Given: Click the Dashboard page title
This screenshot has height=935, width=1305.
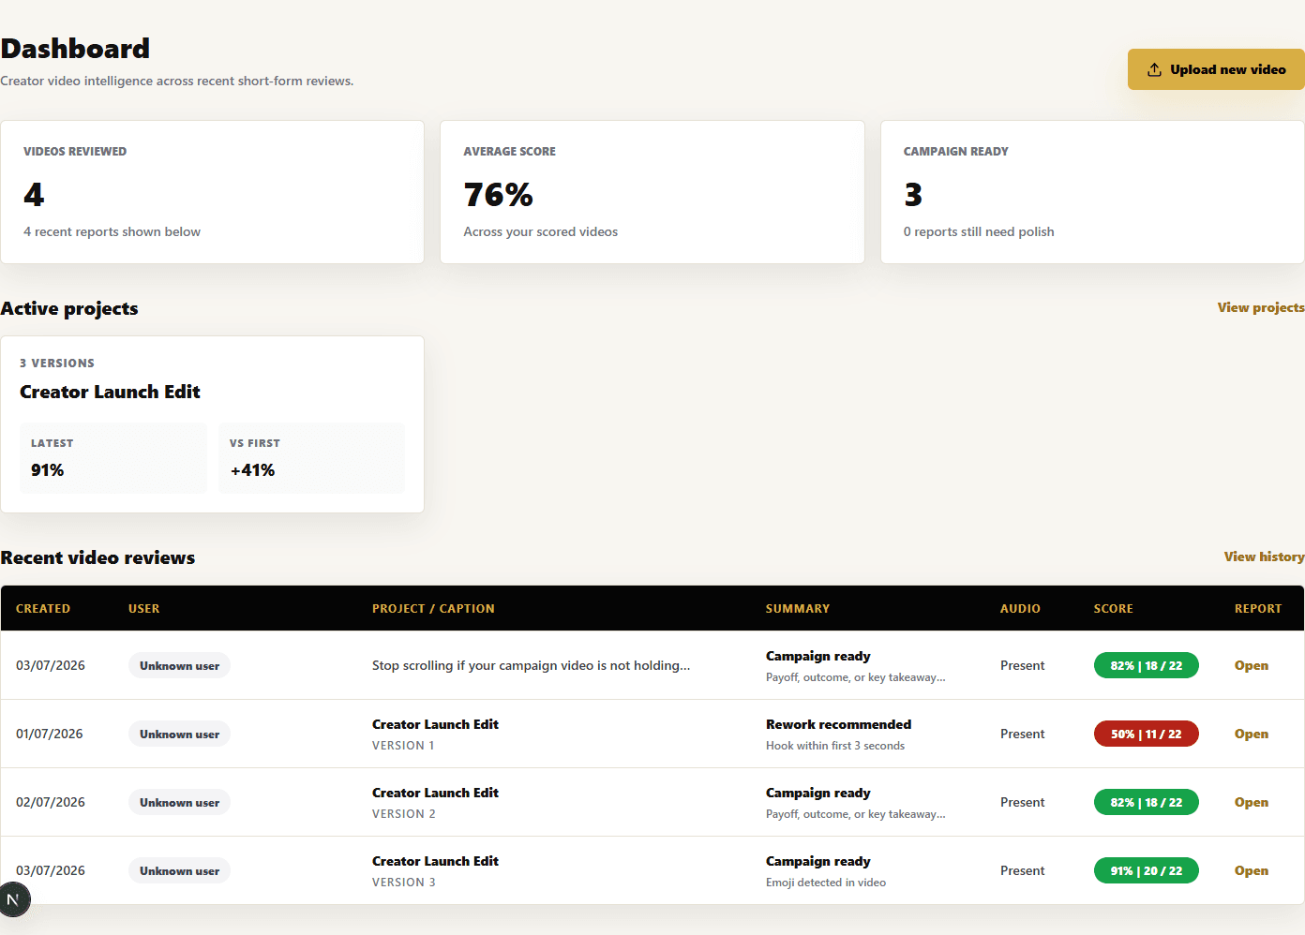Looking at the screenshot, I should (x=75, y=49).
